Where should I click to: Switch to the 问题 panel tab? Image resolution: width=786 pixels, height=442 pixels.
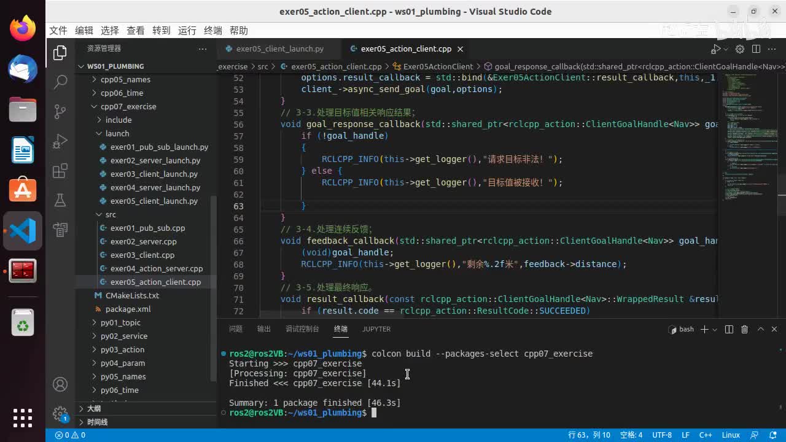(x=236, y=329)
